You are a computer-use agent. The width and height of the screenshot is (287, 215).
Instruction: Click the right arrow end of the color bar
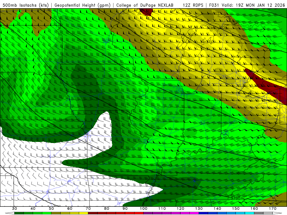(277, 213)
